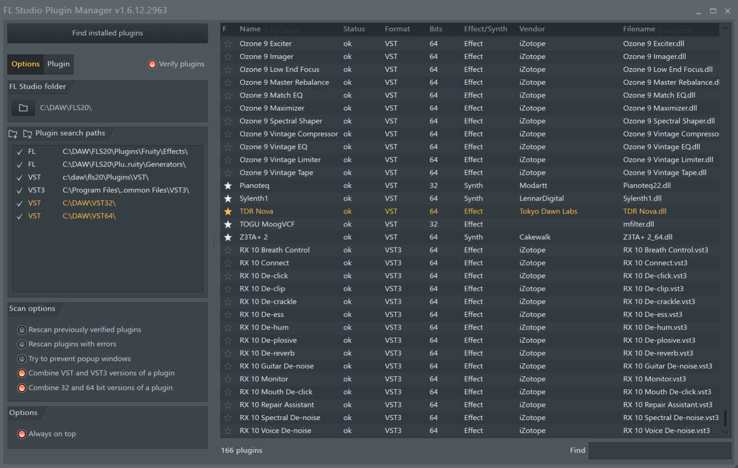This screenshot has height=468, width=738.
Task: Browse for FL Studio folder icon
Action: coord(23,108)
